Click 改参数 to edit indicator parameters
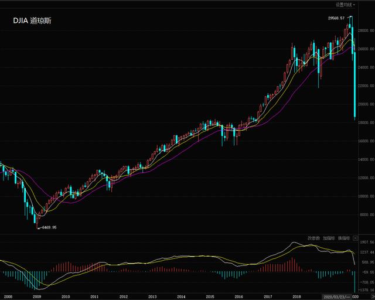The height and width of the screenshot is (300, 375). pos(315,238)
